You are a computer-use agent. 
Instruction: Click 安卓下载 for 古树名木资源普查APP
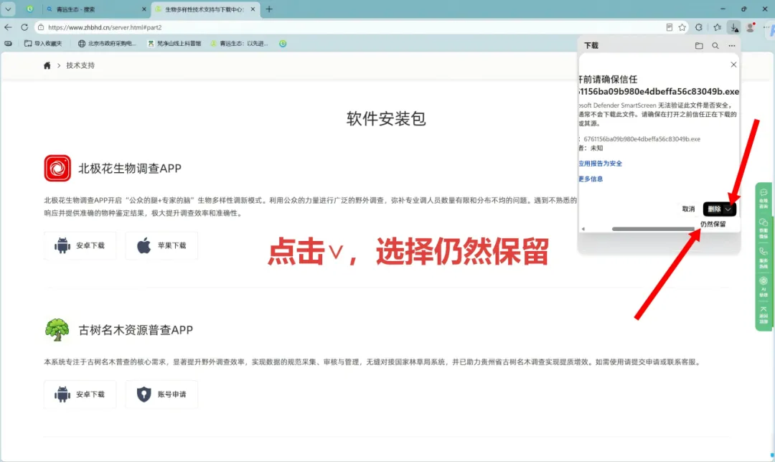click(x=80, y=395)
